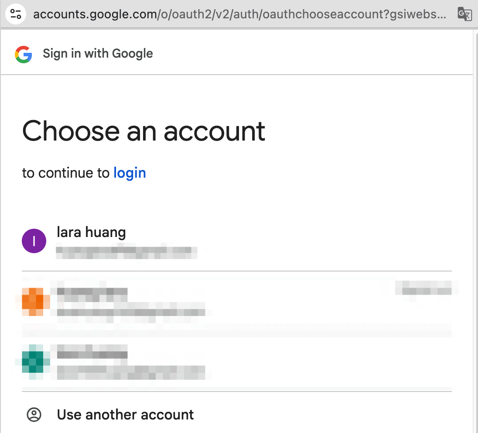Select the Use another account option
This screenshot has height=433, width=478.
tap(125, 415)
